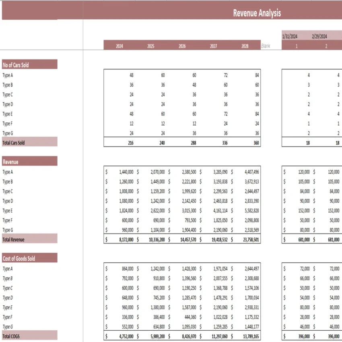The width and height of the screenshot is (342, 342).
Task: Click COGS cell 1,448,177
Action: [x=252, y=327]
